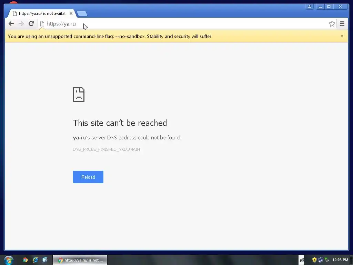Click the third quick launch icon
This screenshot has width=353, height=265.
[45, 260]
